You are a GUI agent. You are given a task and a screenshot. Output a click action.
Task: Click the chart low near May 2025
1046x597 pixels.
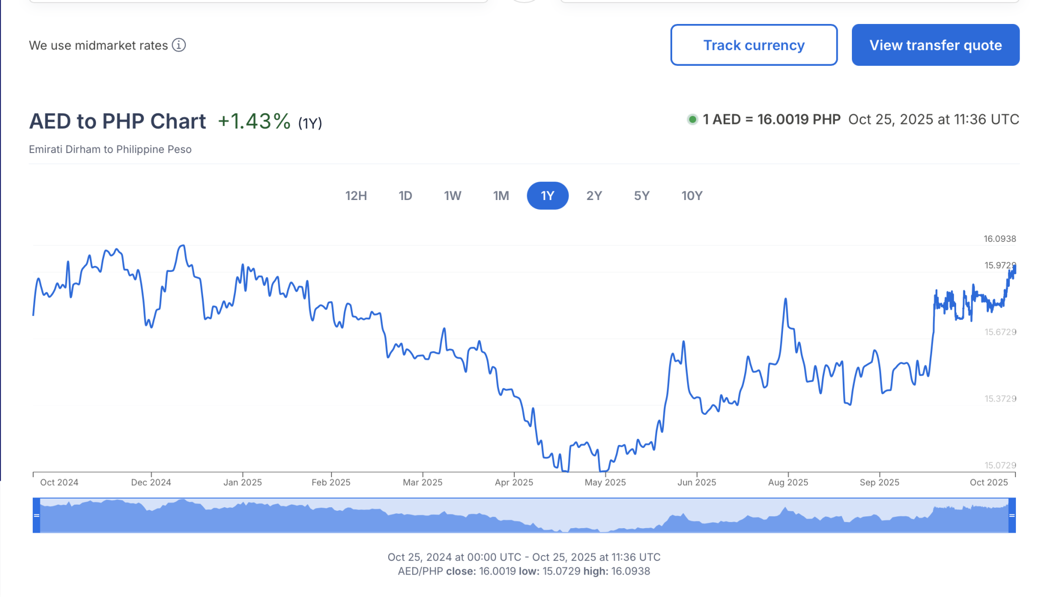pyautogui.click(x=603, y=470)
